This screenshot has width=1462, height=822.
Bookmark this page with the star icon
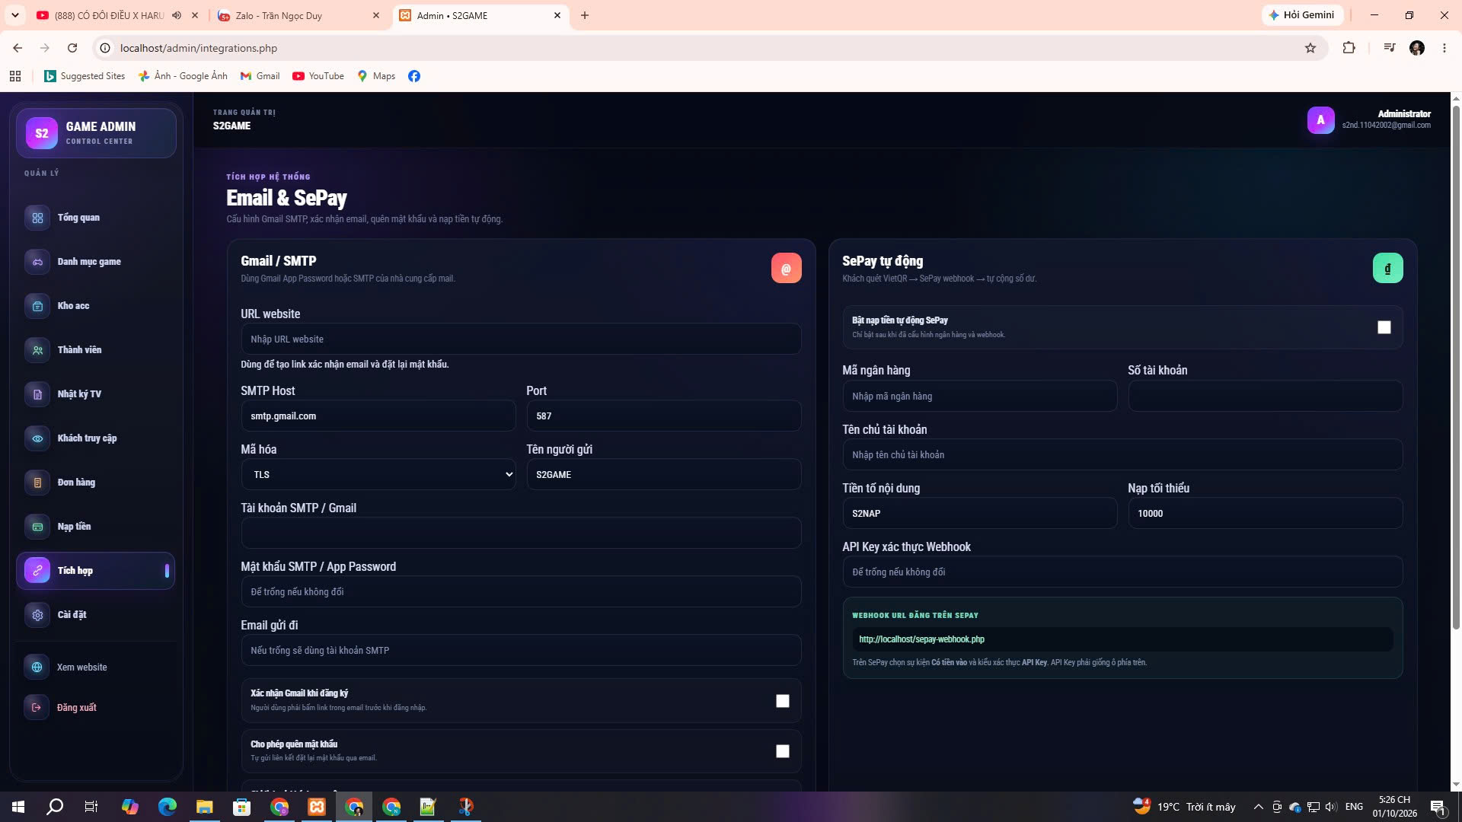pos(1310,48)
